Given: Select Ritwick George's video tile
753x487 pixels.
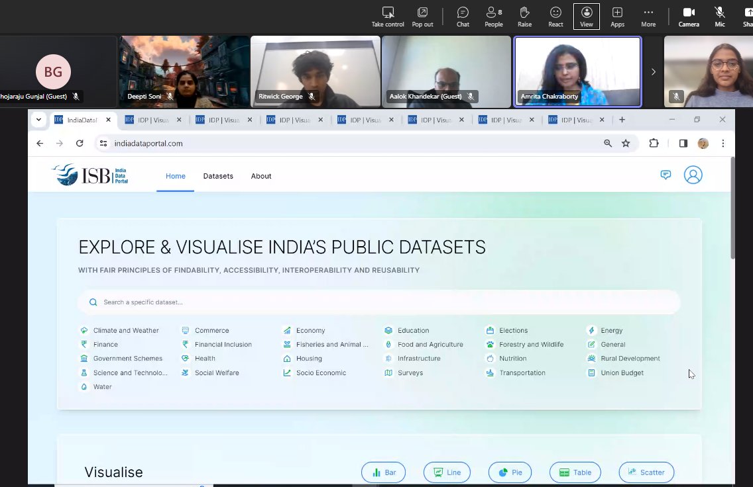Looking at the screenshot, I should pyautogui.click(x=316, y=72).
